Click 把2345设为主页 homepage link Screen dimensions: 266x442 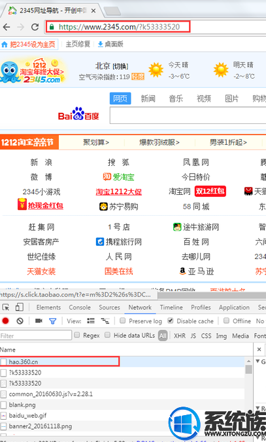29,45
